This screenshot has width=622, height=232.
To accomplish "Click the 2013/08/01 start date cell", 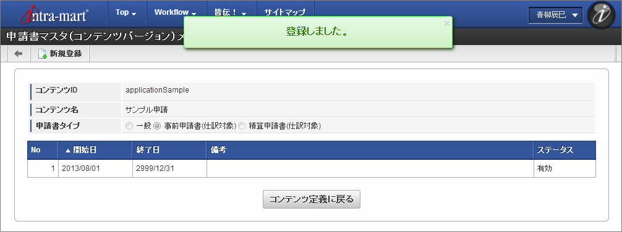I will tap(95, 168).
